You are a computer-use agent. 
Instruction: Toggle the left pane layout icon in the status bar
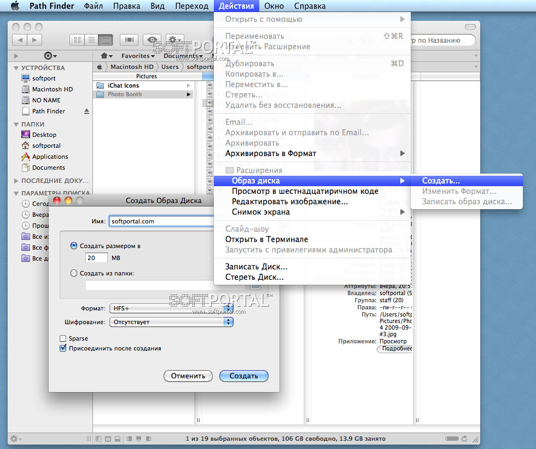point(98,439)
